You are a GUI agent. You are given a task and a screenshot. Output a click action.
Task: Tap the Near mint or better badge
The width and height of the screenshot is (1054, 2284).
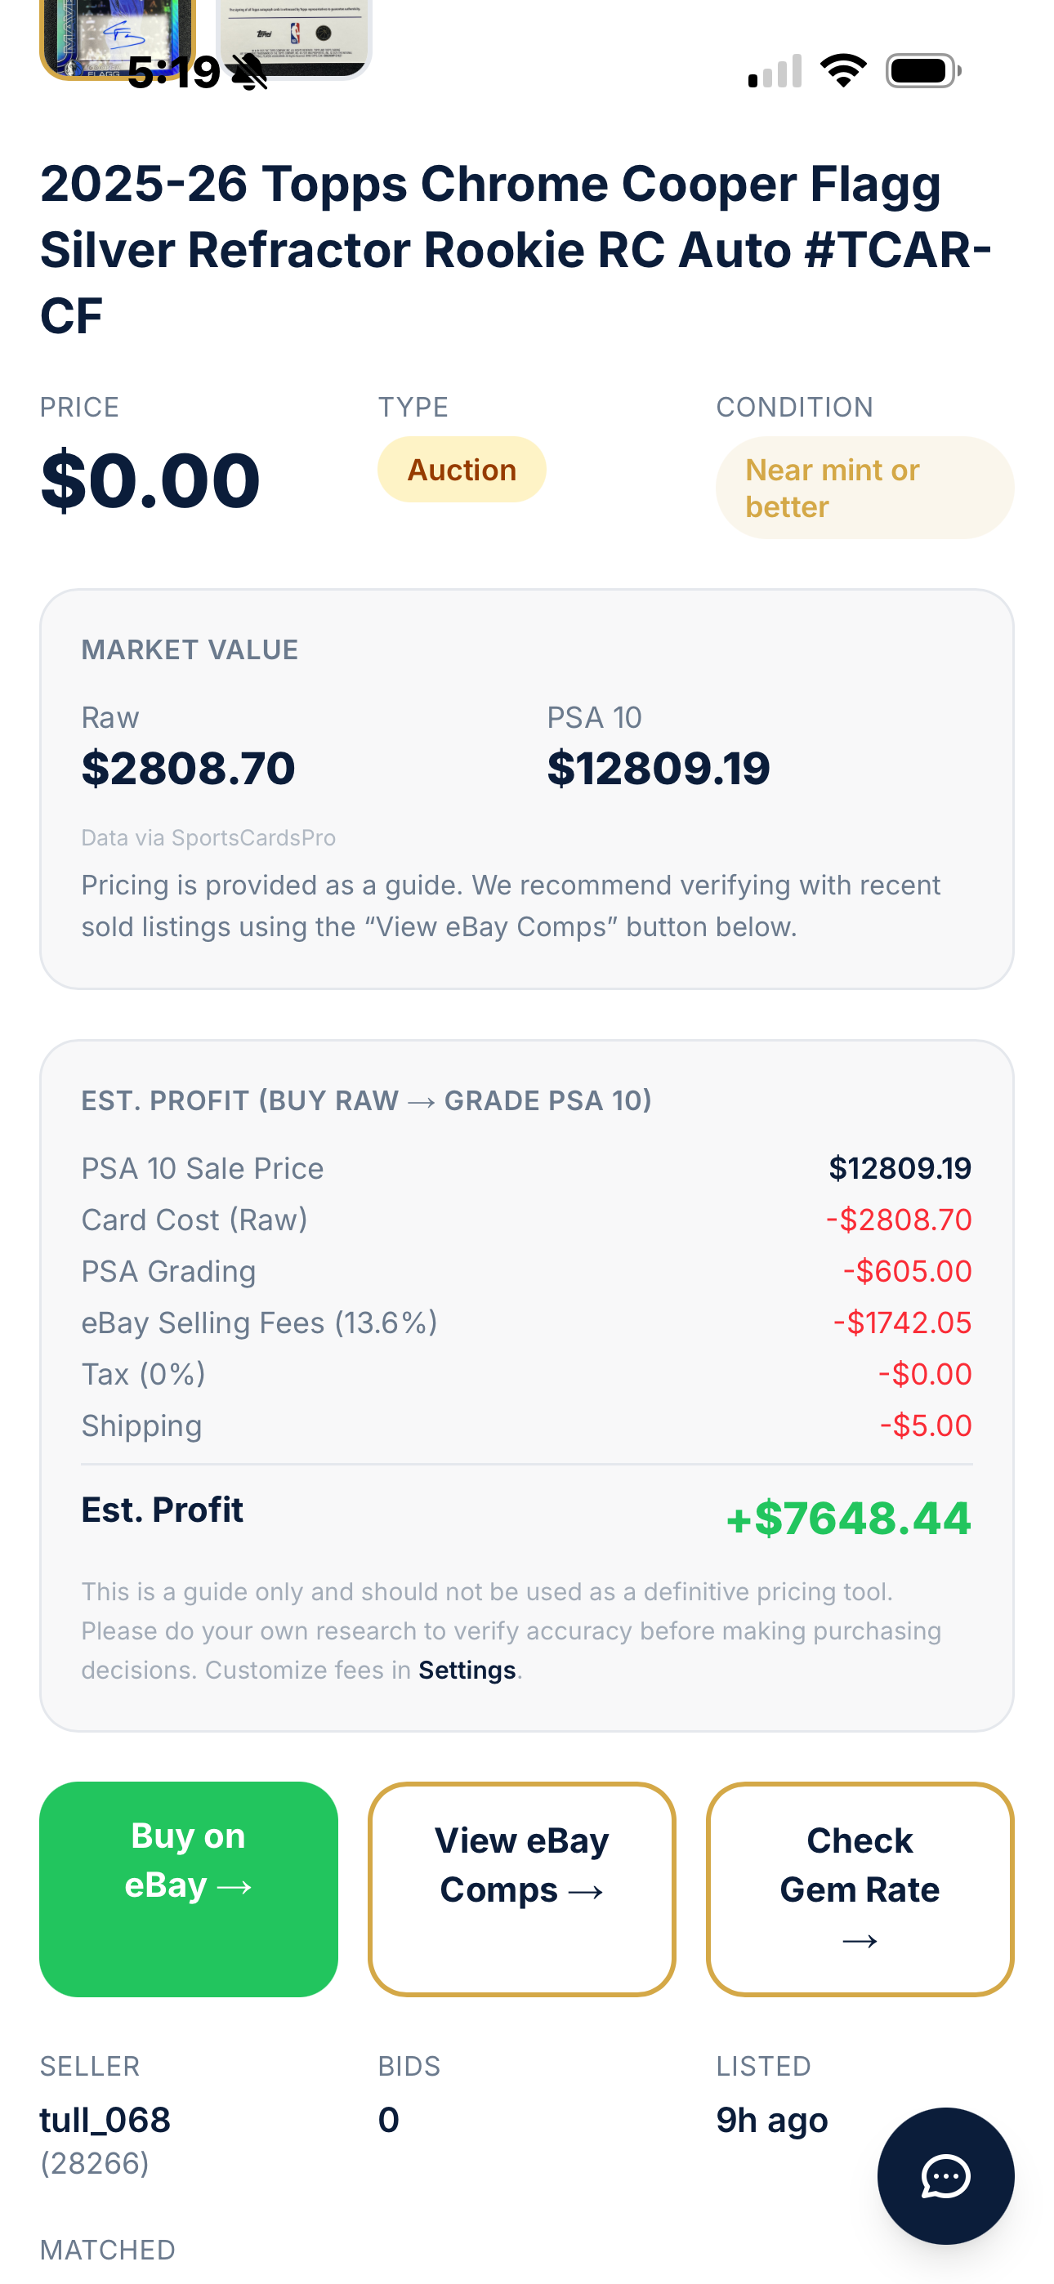click(x=864, y=488)
